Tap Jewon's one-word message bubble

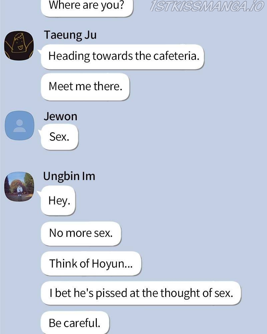60,137
